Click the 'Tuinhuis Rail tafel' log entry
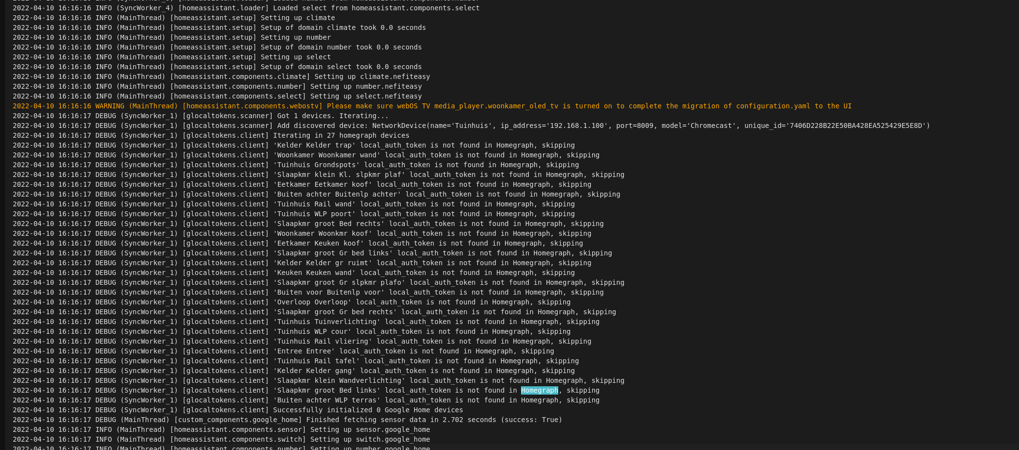1019x450 pixels. [x=296, y=361]
